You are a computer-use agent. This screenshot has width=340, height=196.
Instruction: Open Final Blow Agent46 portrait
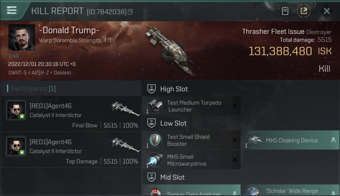tap(16, 110)
